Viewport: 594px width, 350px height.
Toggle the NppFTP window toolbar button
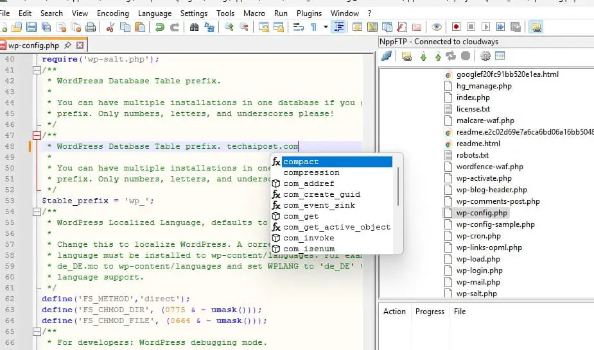536,27
